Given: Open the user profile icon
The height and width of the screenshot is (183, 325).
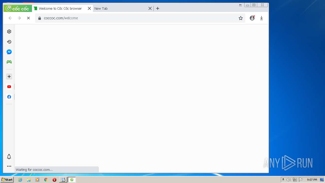Looking at the screenshot, I should tap(252, 18).
